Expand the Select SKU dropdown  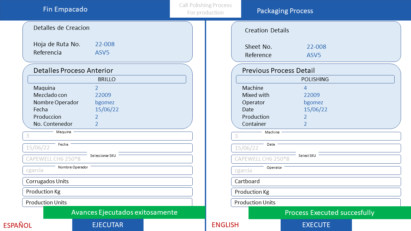(x=316, y=159)
